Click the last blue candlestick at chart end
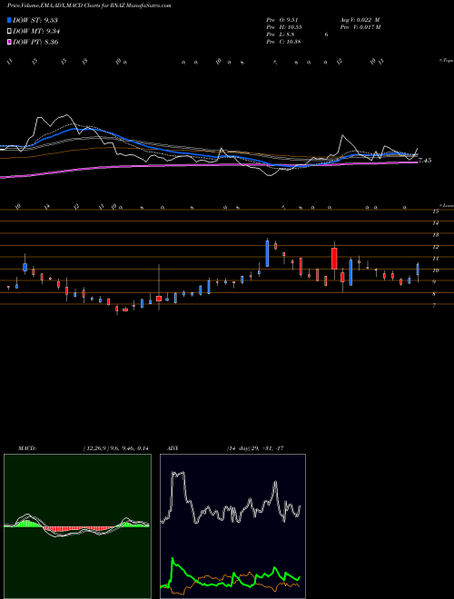 click(418, 269)
